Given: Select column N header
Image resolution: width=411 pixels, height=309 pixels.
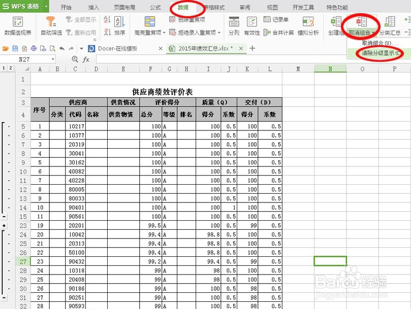Looking at the screenshot, I should (x=330, y=69).
